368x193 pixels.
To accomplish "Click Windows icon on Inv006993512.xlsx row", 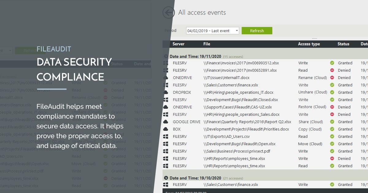I will coord(166,63).
